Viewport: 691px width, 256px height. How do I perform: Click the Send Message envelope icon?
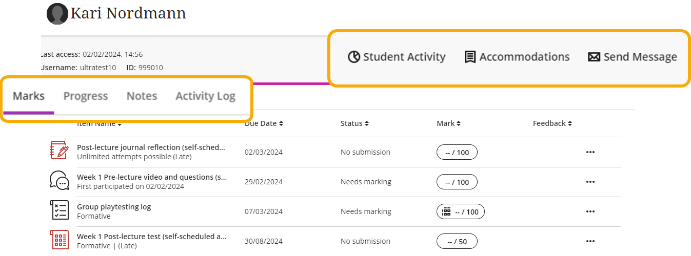(594, 57)
